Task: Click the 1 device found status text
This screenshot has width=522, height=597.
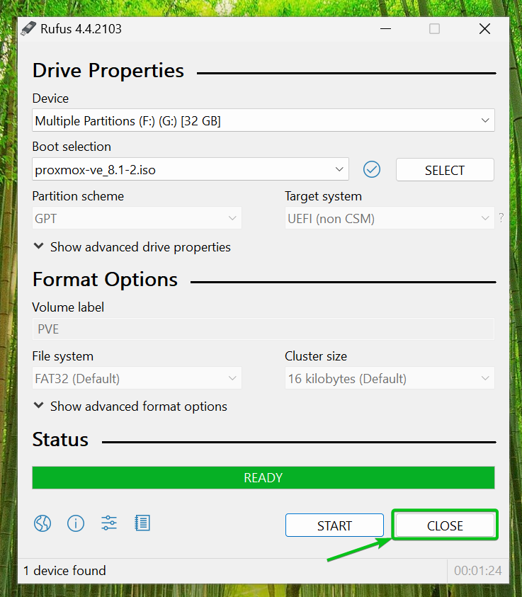Action: (x=64, y=571)
